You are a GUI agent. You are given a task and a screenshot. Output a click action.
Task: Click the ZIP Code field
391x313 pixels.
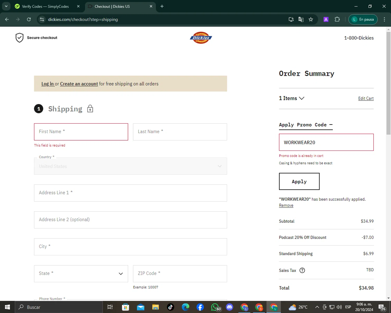pos(180,274)
